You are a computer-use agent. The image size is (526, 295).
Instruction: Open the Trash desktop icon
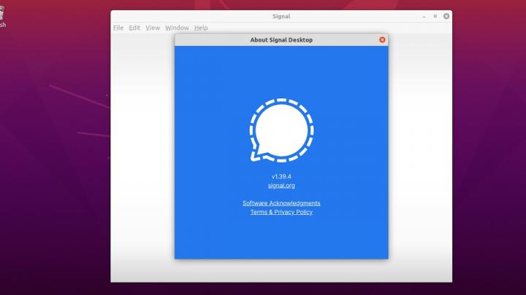pyautogui.click(x=2, y=15)
